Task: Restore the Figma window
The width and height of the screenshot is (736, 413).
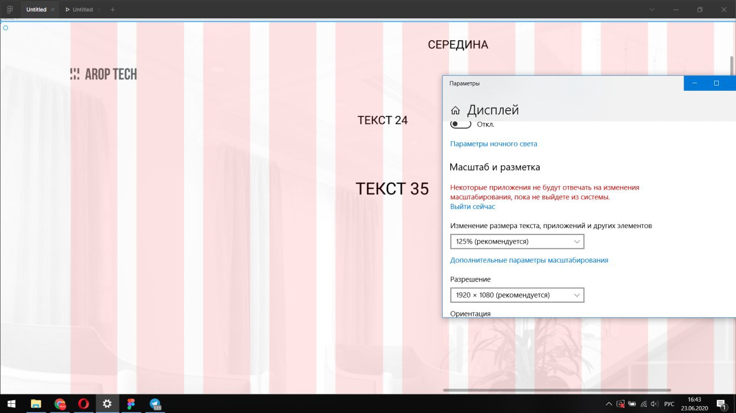Action: click(x=700, y=10)
